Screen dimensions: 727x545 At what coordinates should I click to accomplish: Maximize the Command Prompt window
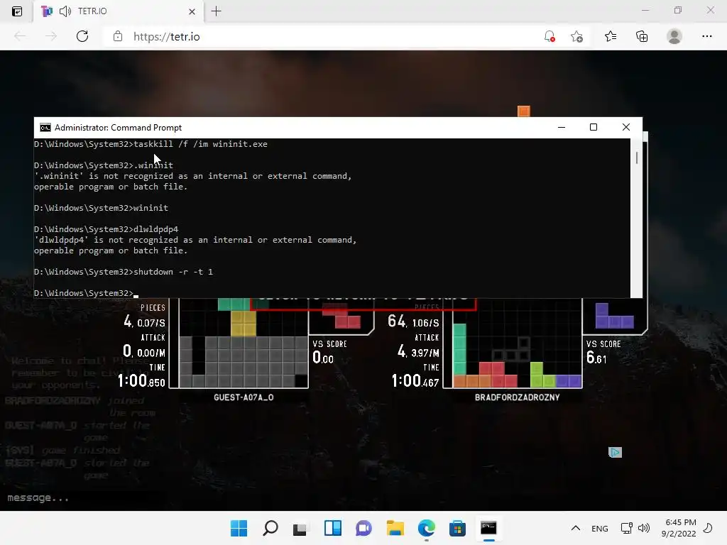[x=594, y=127]
